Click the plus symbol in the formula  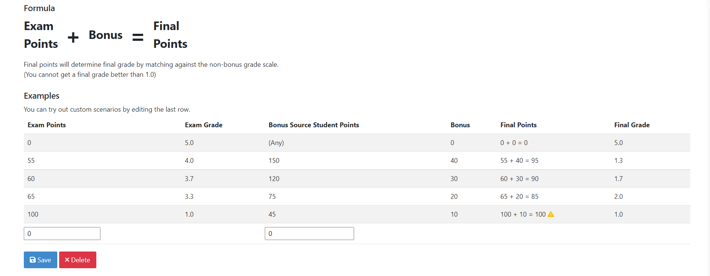coord(73,37)
